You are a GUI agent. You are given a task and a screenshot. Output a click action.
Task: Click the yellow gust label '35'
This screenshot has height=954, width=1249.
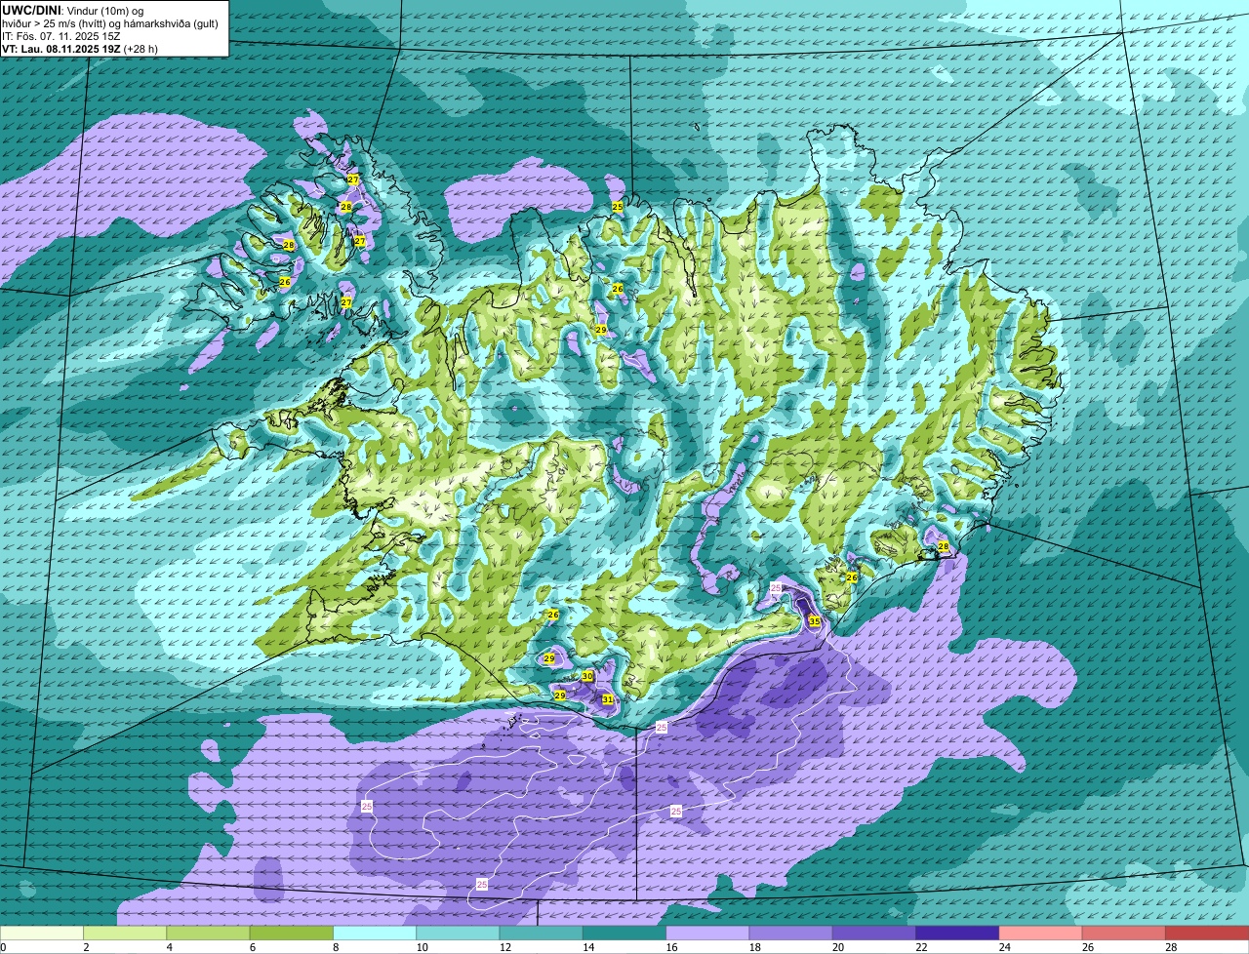815,620
